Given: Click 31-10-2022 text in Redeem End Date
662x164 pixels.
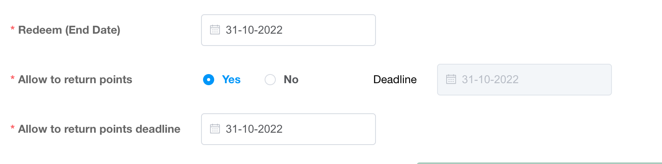Looking at the screenshot, I should click(254, 30).
